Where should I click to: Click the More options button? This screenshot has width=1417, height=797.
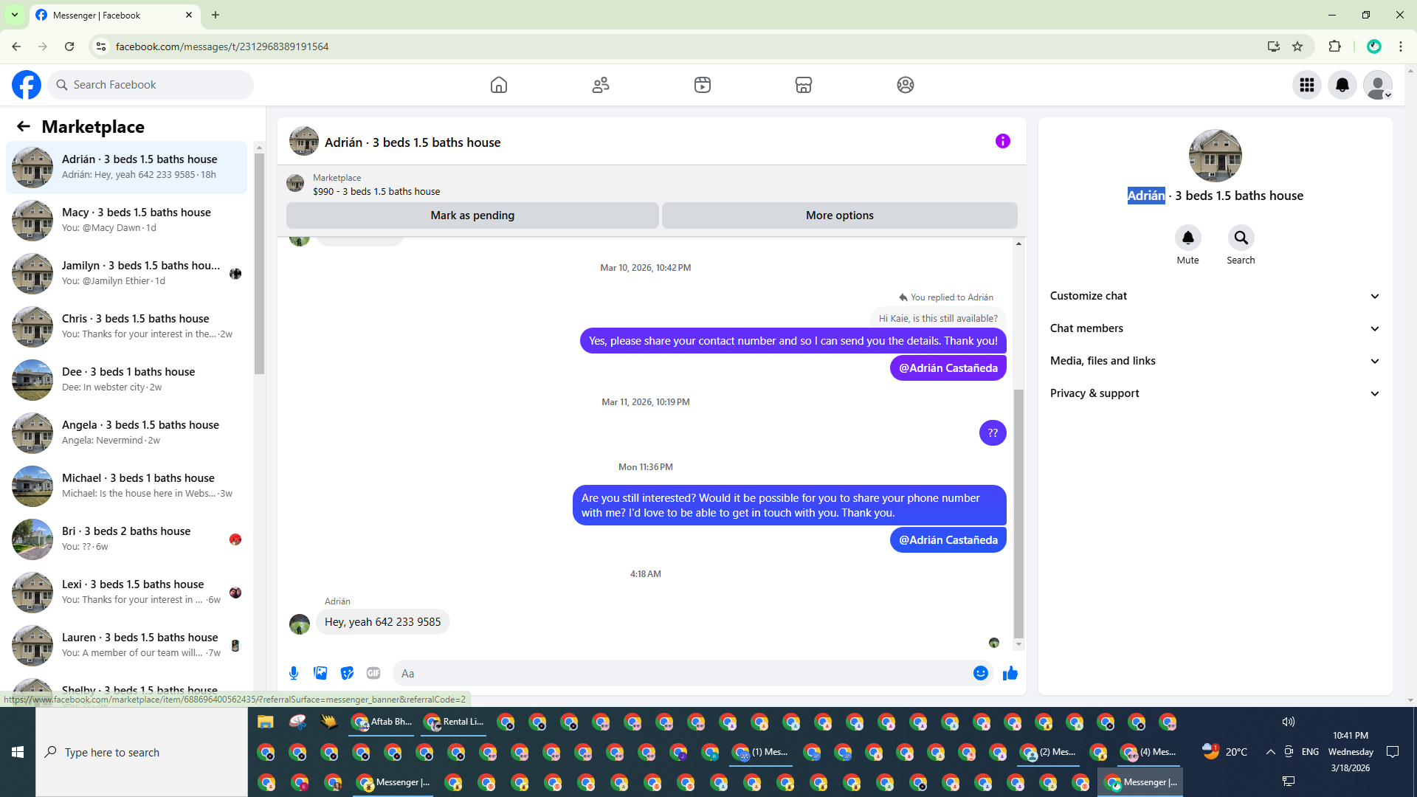pyautogui.click(x=839, y=215)
